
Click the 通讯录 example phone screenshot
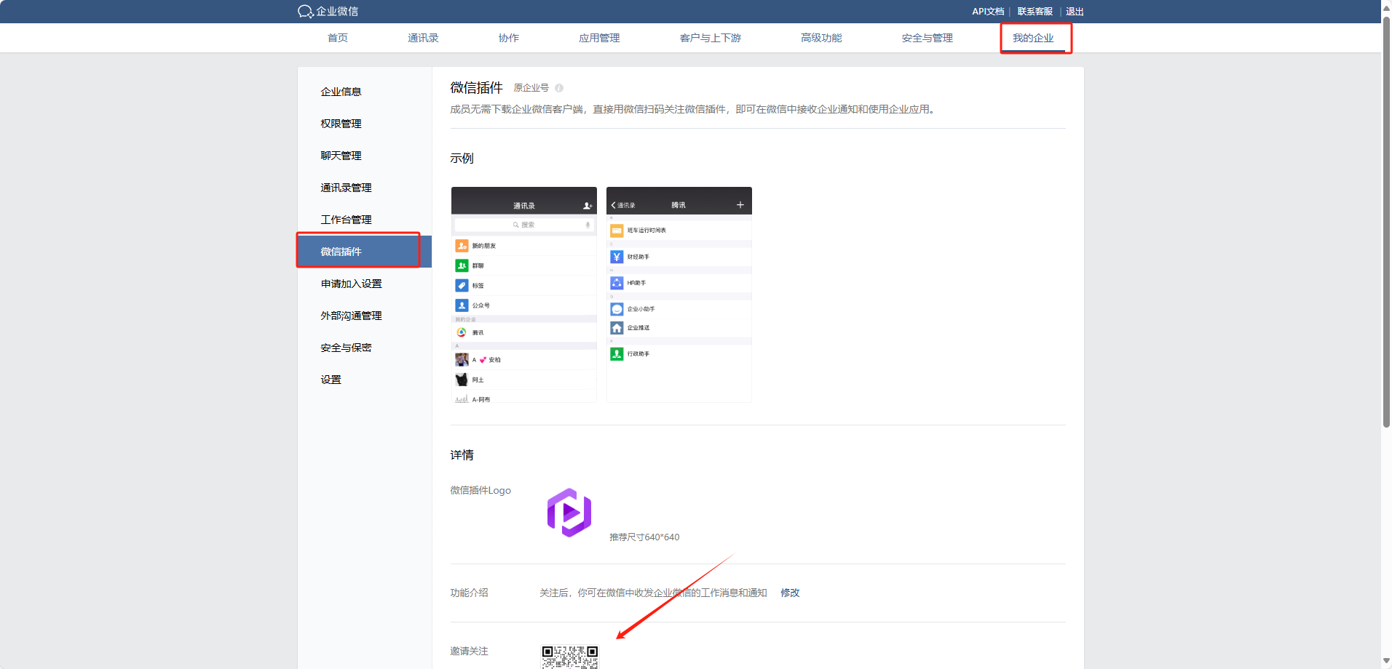[524, 295]
